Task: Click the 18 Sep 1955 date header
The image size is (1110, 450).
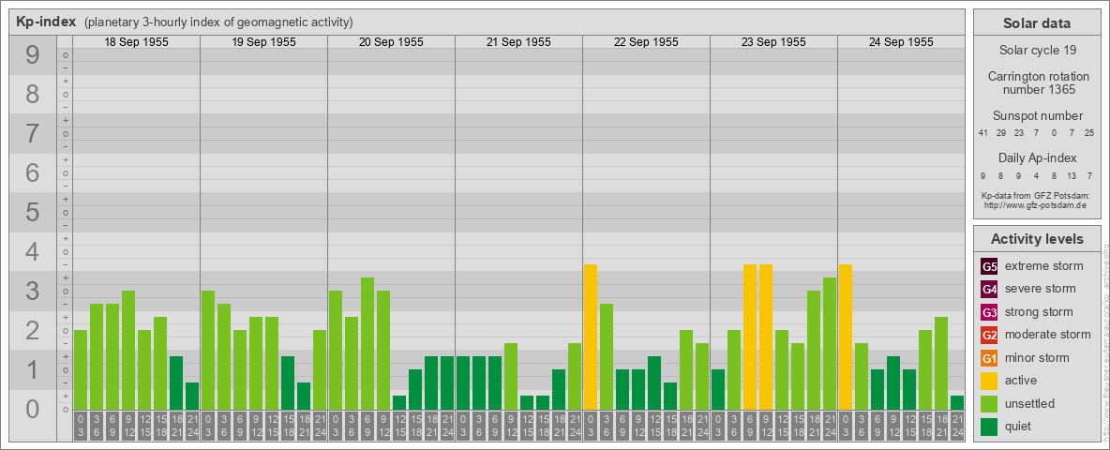Action: [x=137, y=42]
